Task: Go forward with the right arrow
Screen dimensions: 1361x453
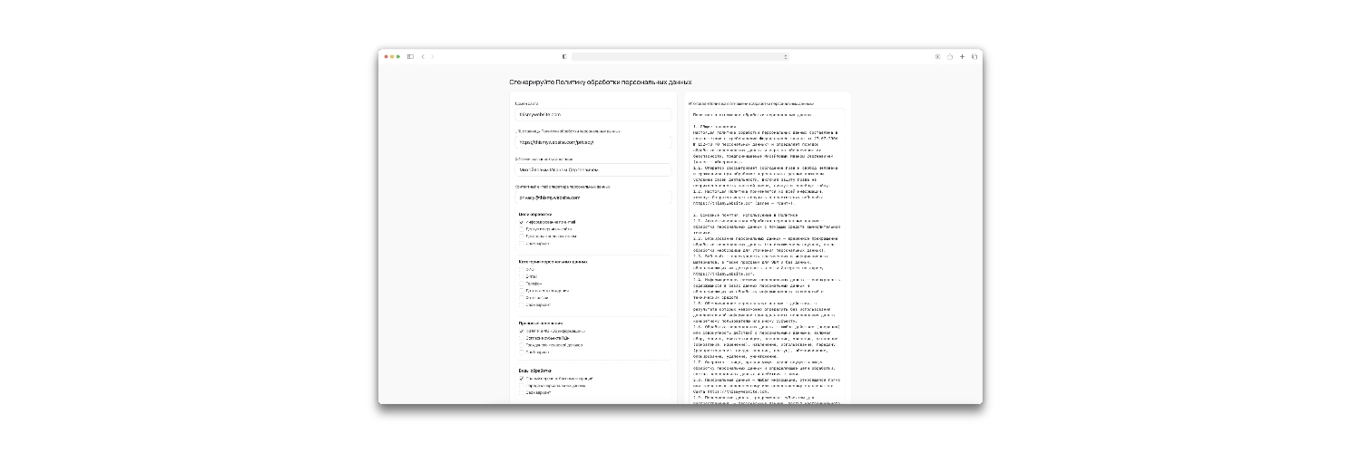Action: coord(432,56)
